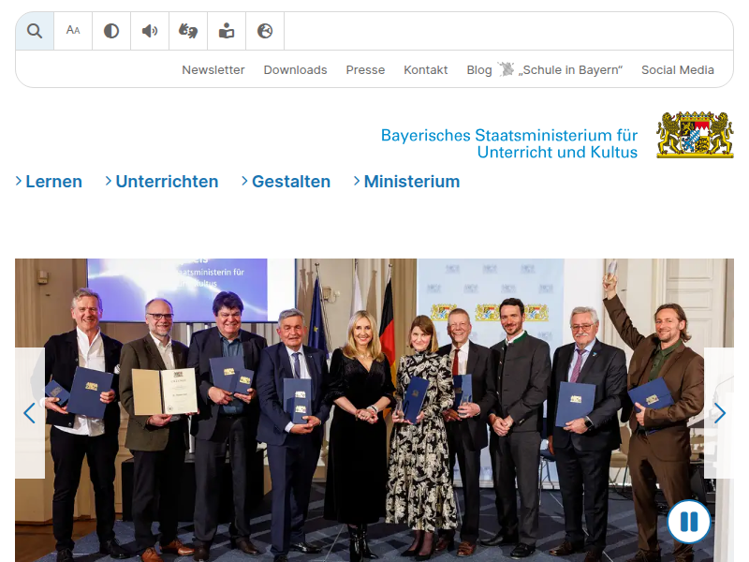Go to next slide arrow

718,413
